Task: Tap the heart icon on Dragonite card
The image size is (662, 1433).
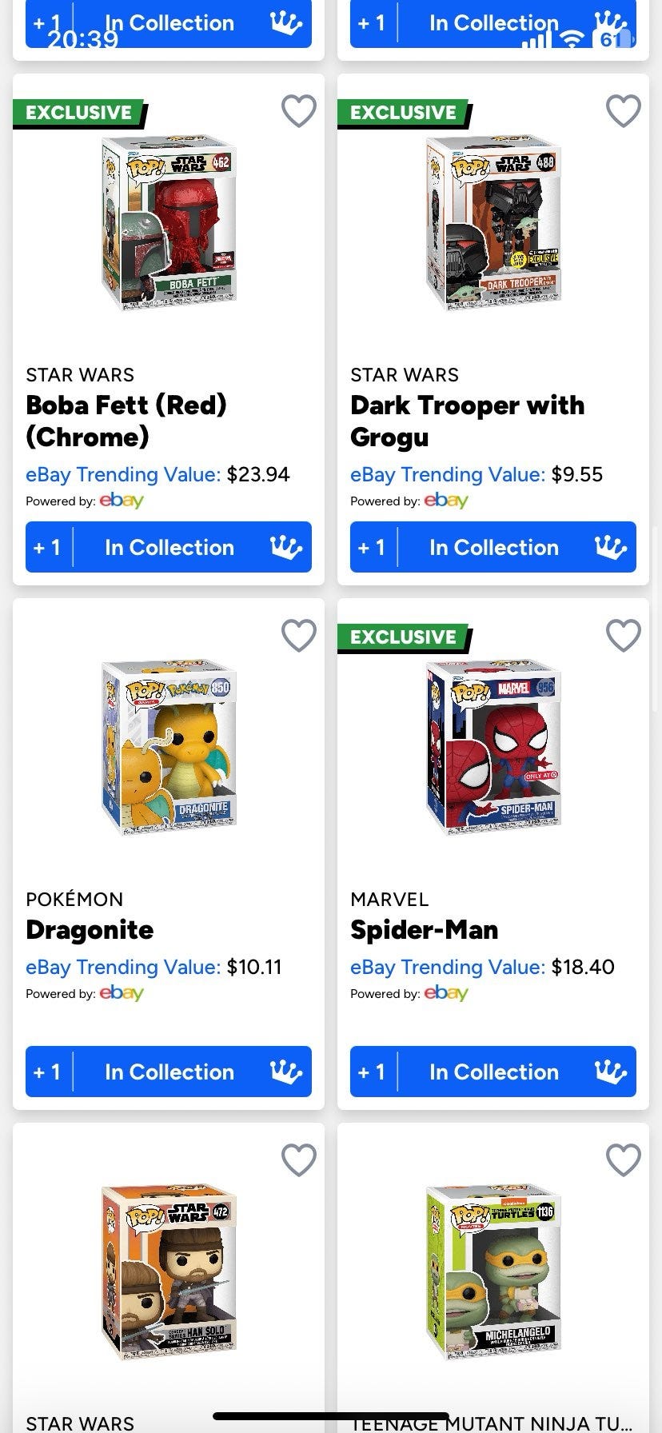Action: [x=299, y=636]
